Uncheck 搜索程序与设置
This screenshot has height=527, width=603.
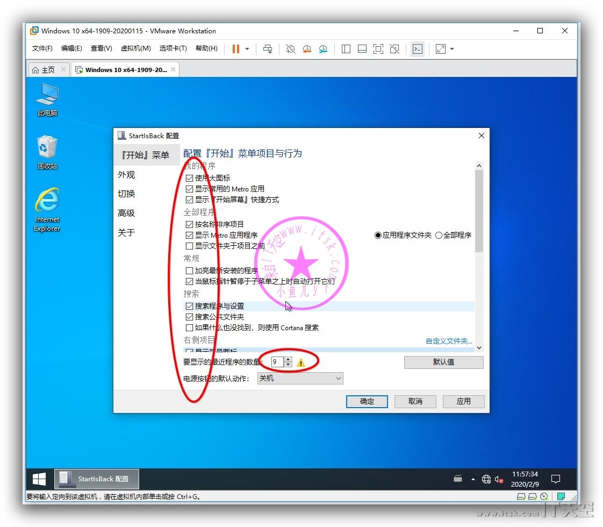point(189,306)
